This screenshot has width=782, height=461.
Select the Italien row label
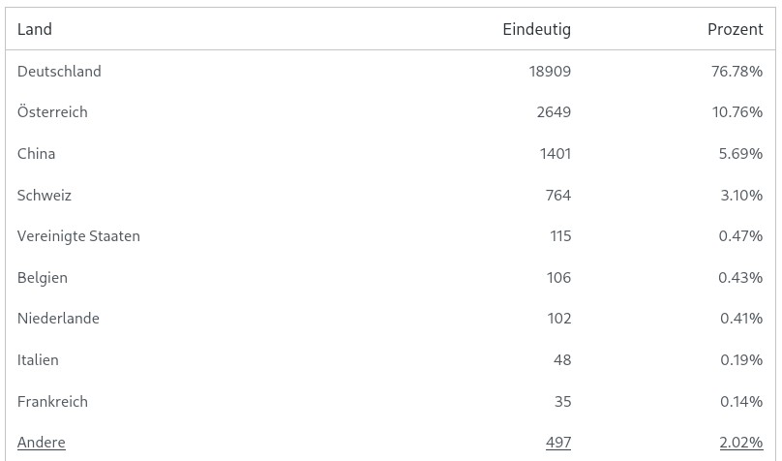click(x=38, y=360)
